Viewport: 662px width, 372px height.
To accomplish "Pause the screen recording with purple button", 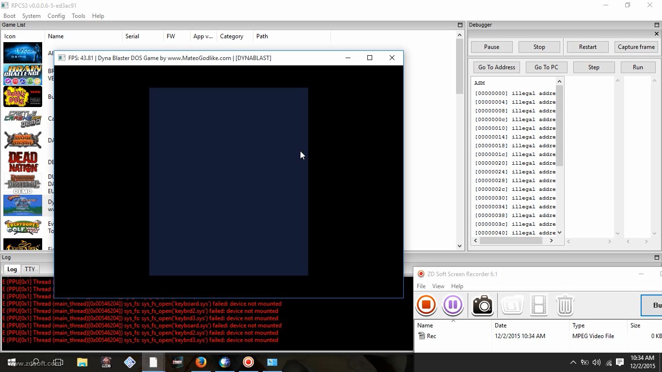I will coord(453,305).
